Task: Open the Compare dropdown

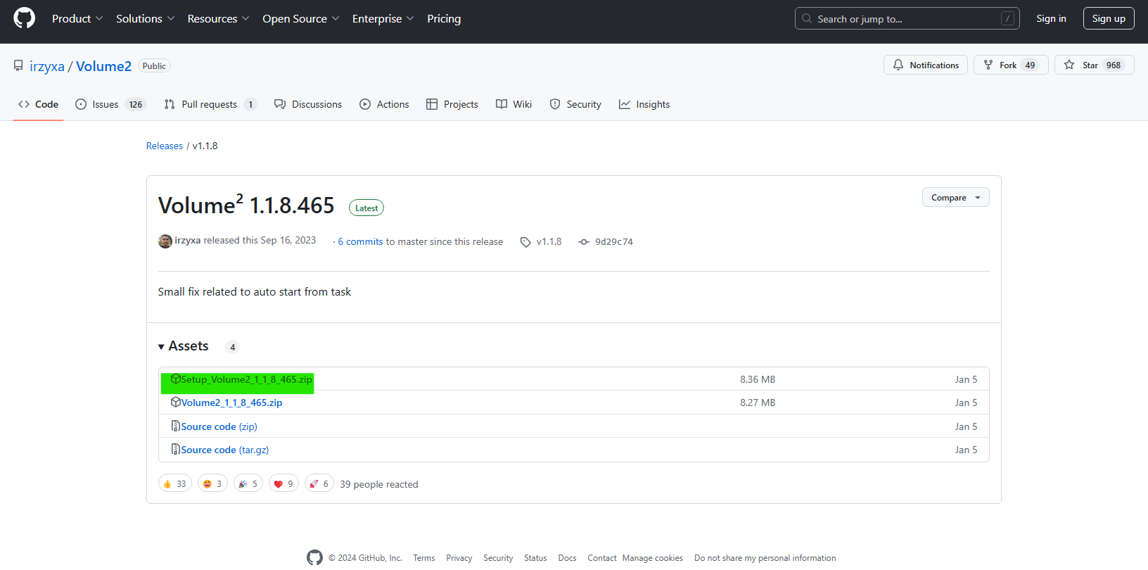Action: click(x=955, y=198)
